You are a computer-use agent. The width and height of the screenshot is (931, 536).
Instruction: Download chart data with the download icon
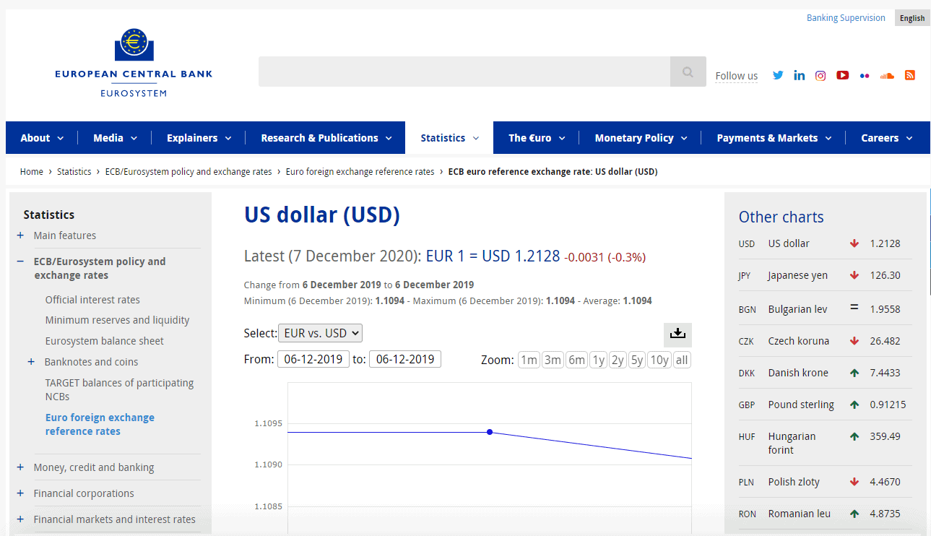(x=677, y=334)
